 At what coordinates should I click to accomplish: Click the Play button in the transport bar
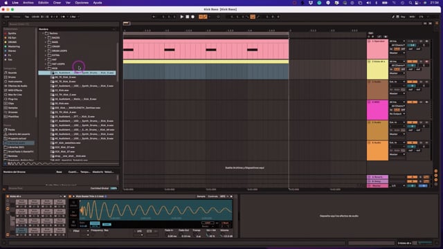tap(181, 17)
